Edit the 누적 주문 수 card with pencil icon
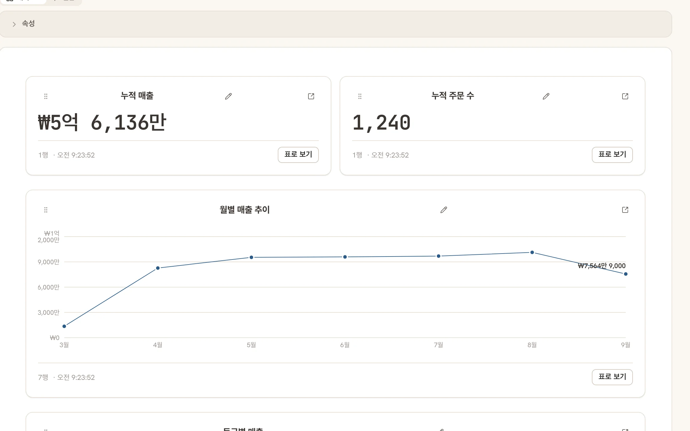This screenshot has height=431, width=690. coord(546,96)
